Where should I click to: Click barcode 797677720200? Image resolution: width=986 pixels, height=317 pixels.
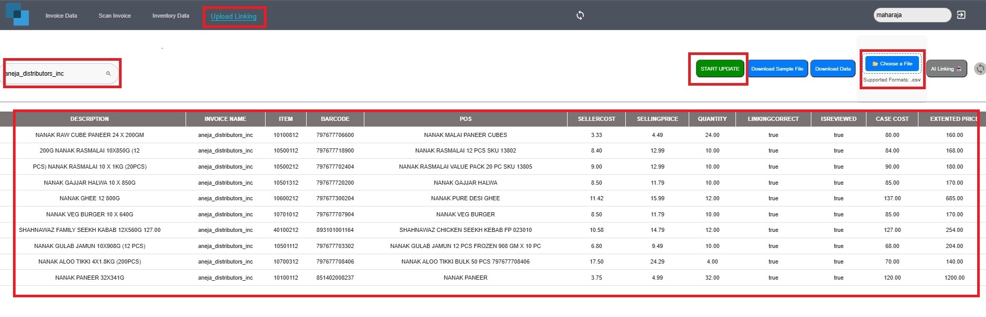coord(335,183)
